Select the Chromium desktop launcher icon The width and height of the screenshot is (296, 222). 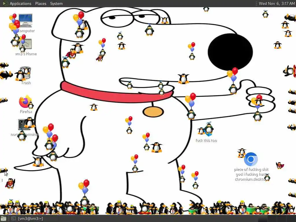point(251,159)
